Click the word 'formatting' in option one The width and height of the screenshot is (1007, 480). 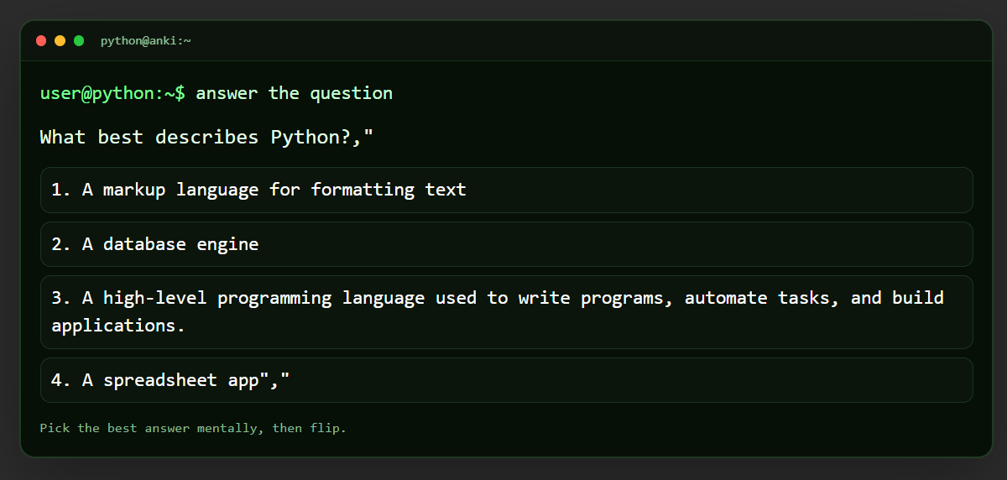(x=363, y=190)
